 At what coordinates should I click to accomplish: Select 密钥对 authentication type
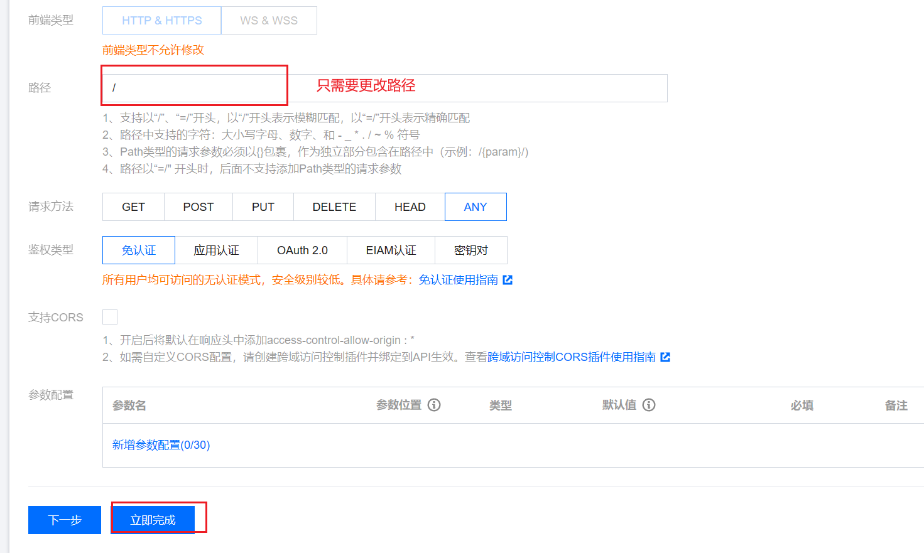[471, 250]
